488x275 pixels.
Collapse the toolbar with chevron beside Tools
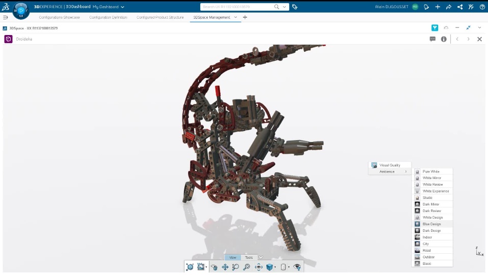pos(261,257)
